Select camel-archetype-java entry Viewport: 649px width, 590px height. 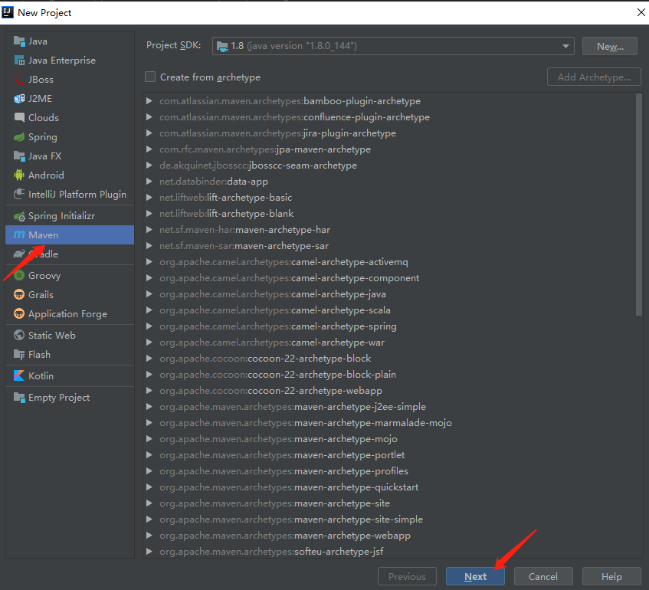(x=272, y=294)
